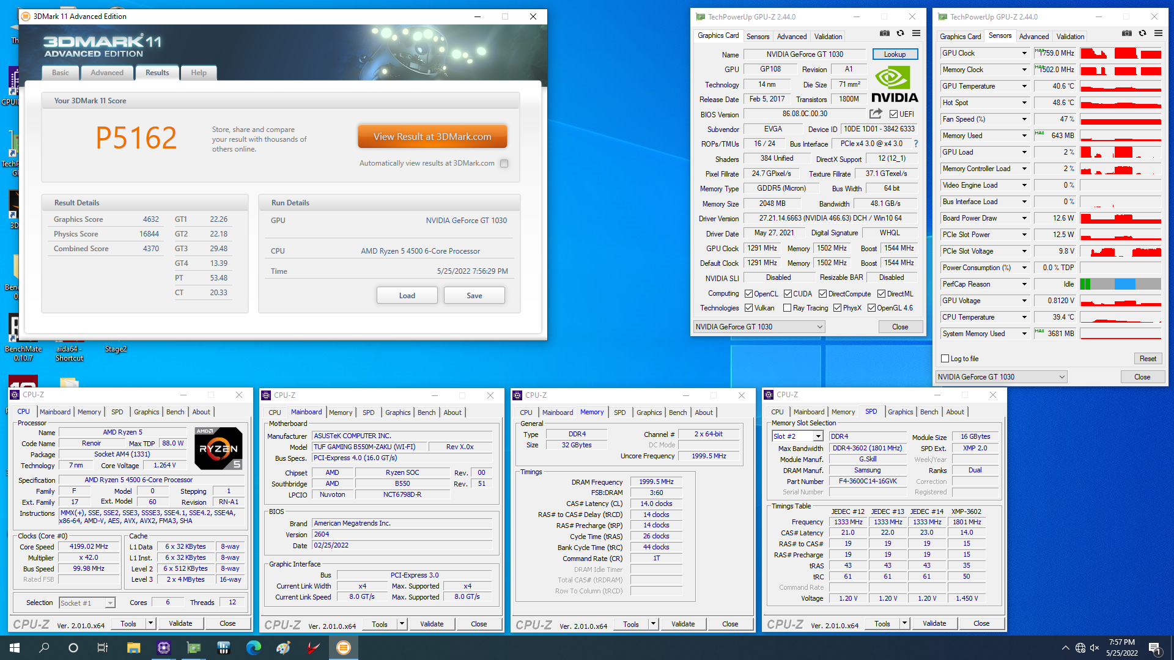Show hidden system tray icons

click(1066, 648)
